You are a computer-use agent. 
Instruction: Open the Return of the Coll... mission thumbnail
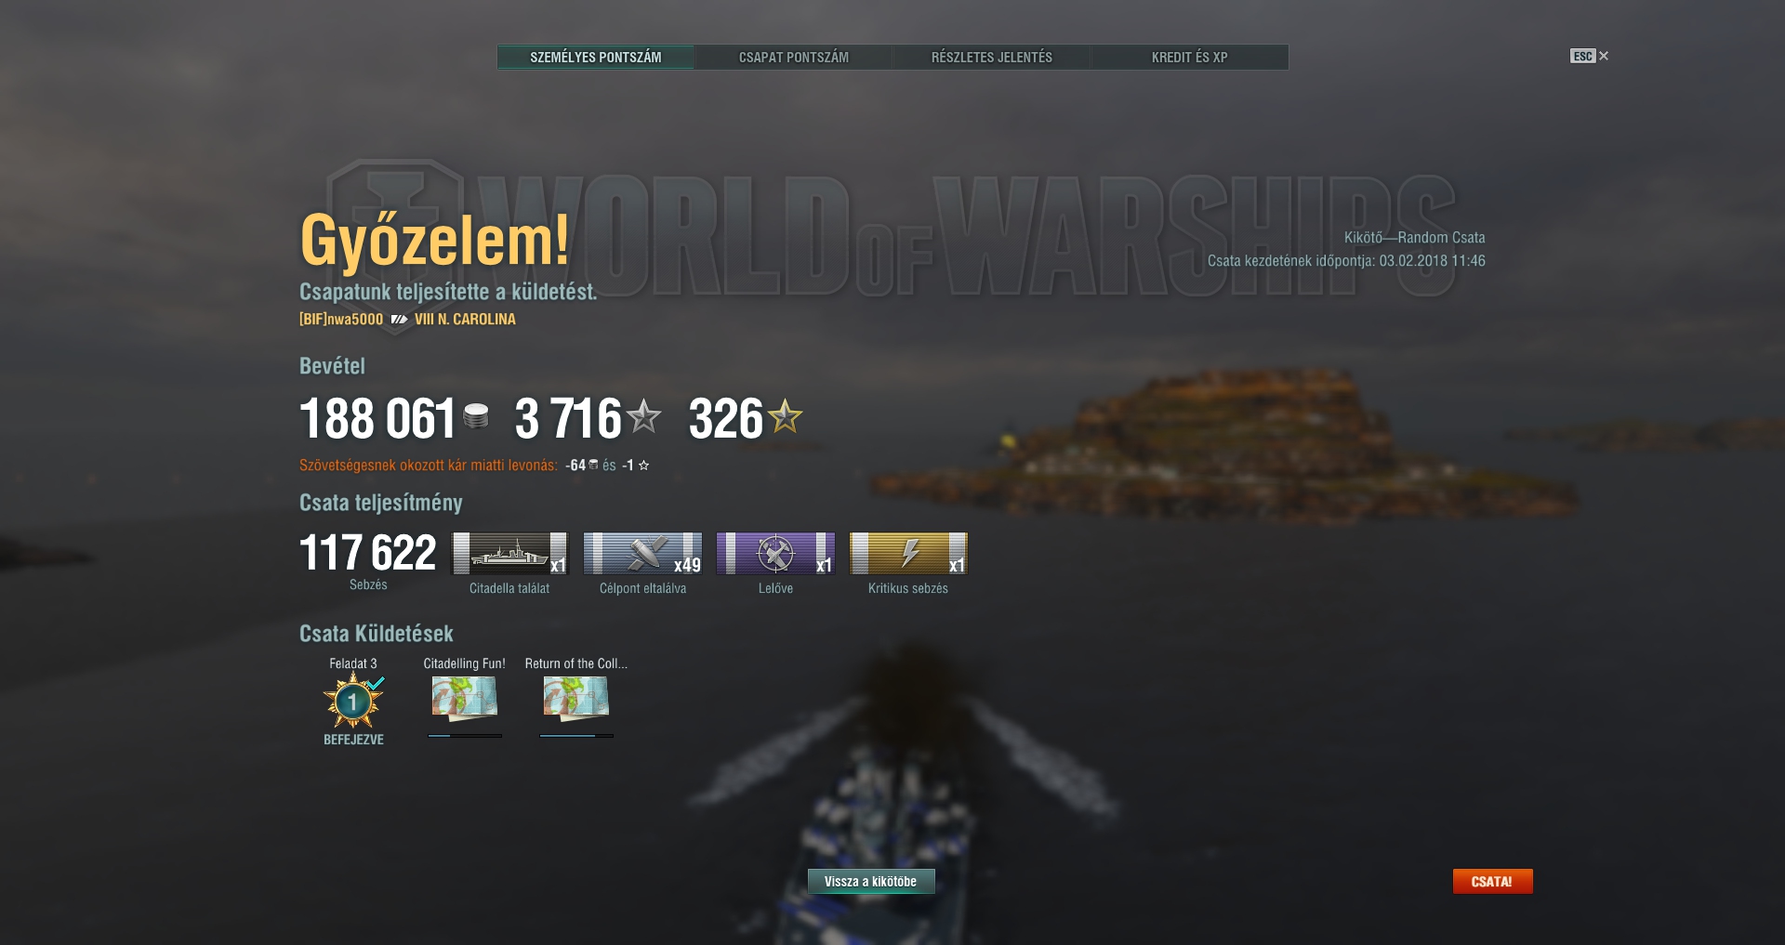pos(575,698)
